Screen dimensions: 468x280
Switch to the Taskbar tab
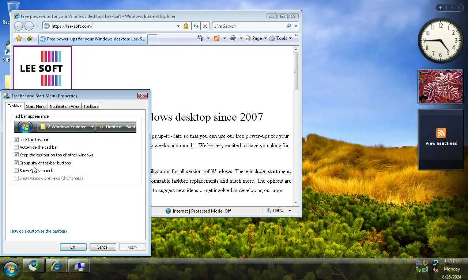pyautogui.click(x=15, y=106)
